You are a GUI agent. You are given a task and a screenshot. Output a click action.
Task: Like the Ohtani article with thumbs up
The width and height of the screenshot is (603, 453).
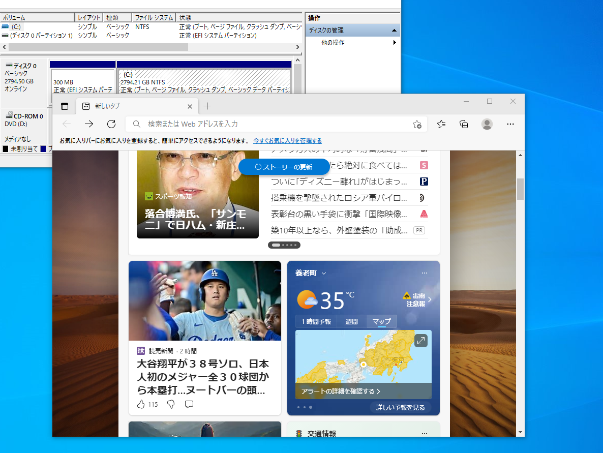[141, 404]
